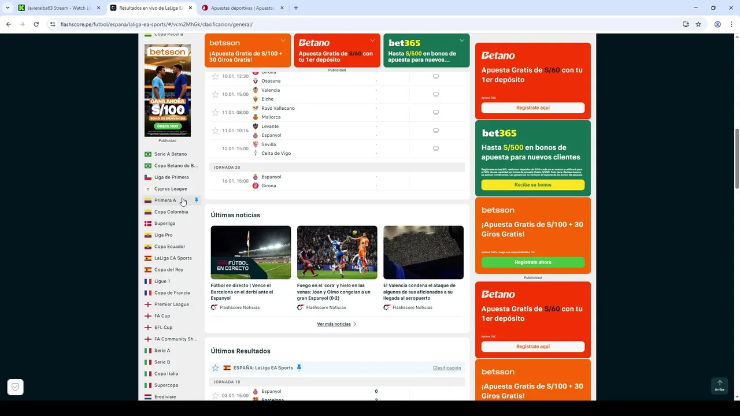Expand the Betano top banner chevron
The height and width of the screenshot is (416, 740).
point(373,40)
